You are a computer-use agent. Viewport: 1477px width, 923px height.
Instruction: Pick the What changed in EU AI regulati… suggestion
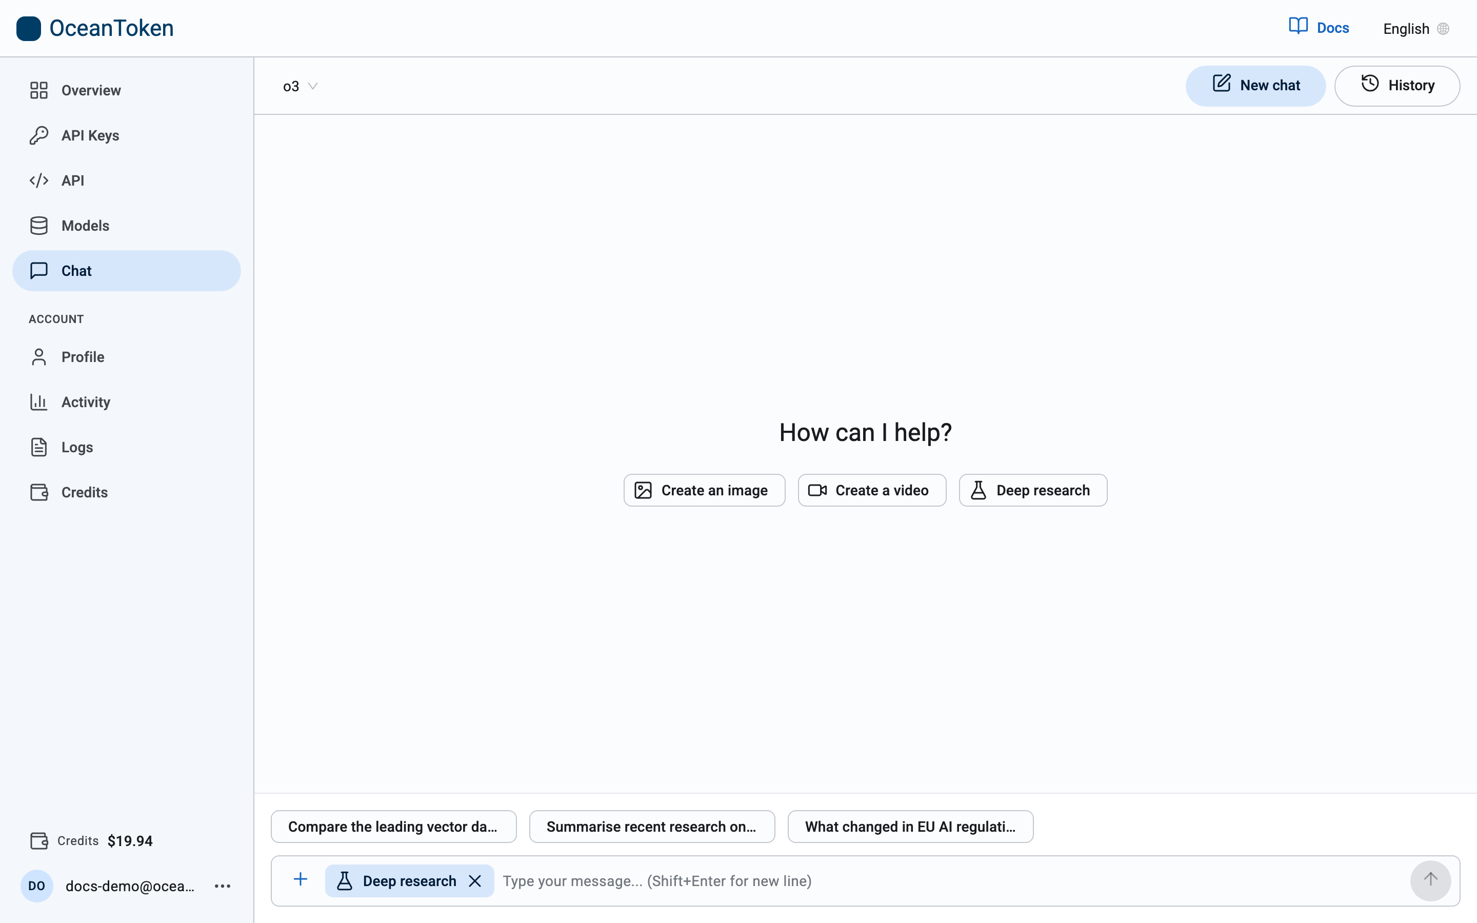tap(910, 827)
